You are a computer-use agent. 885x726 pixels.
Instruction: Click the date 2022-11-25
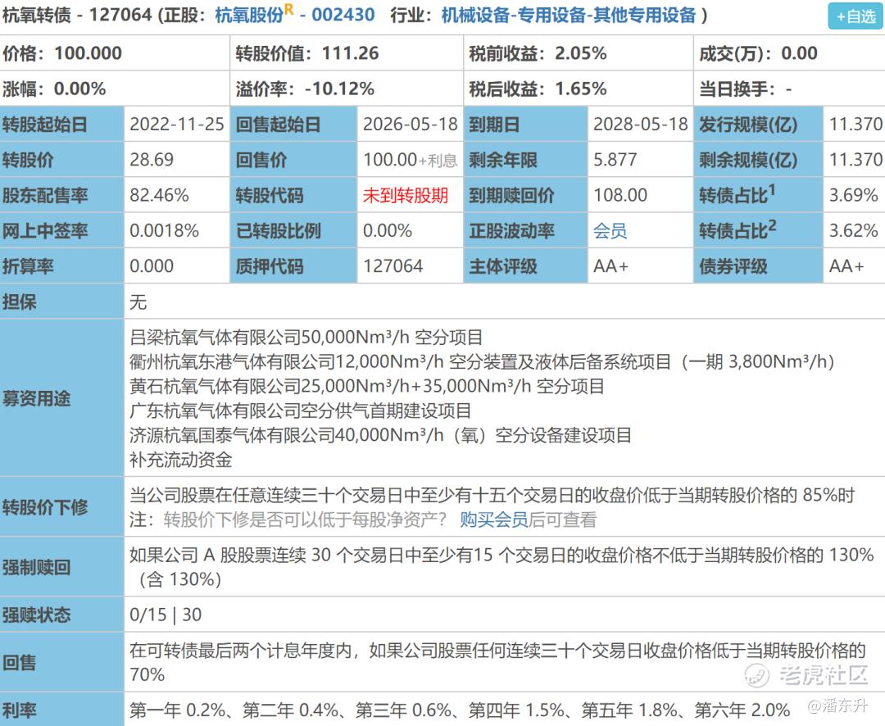pyautogui.click(x=177, y=125)
